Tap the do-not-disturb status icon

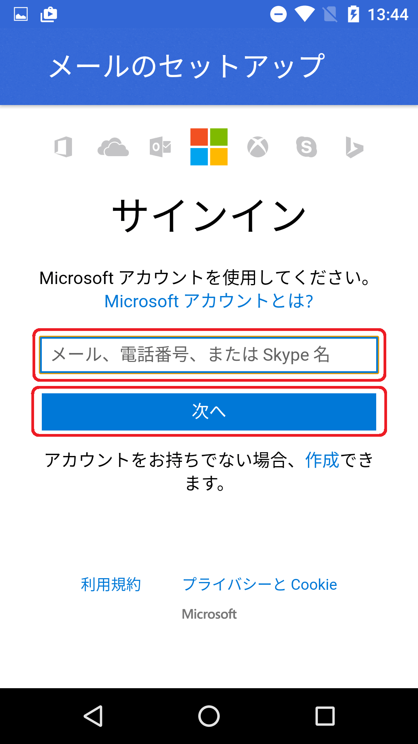coord(278,15)
